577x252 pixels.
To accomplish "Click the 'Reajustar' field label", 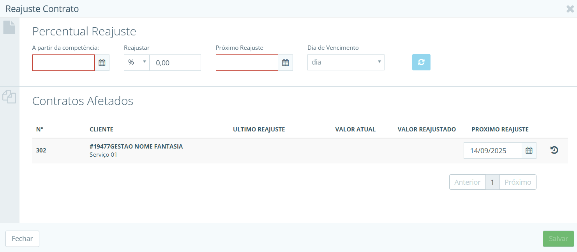I will point(137,48).
